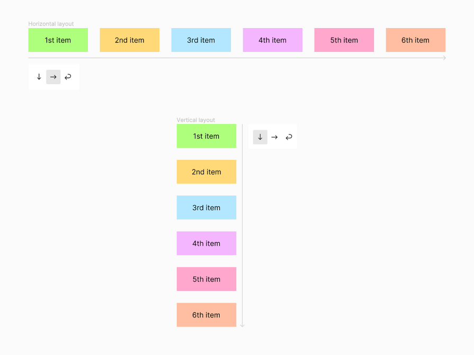The width and height of the screenshot is (474, 355).
Task: Select the wrap arrow icon in vertical layout toolbar
Action: 289,137
